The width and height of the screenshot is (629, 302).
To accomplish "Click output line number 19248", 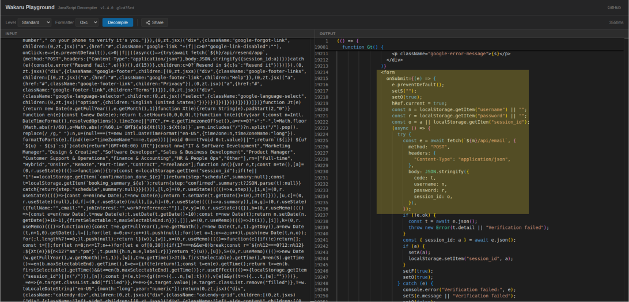I will (321, 283).
